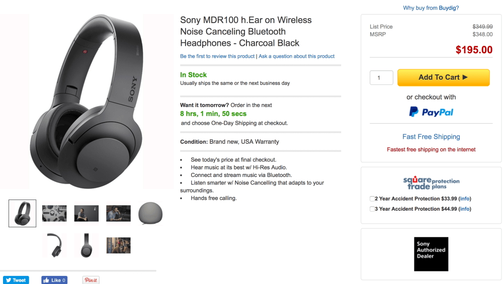Open the gray carrying case thumbnail
This screenshot has width=503, height=284.
click(150, 213)
